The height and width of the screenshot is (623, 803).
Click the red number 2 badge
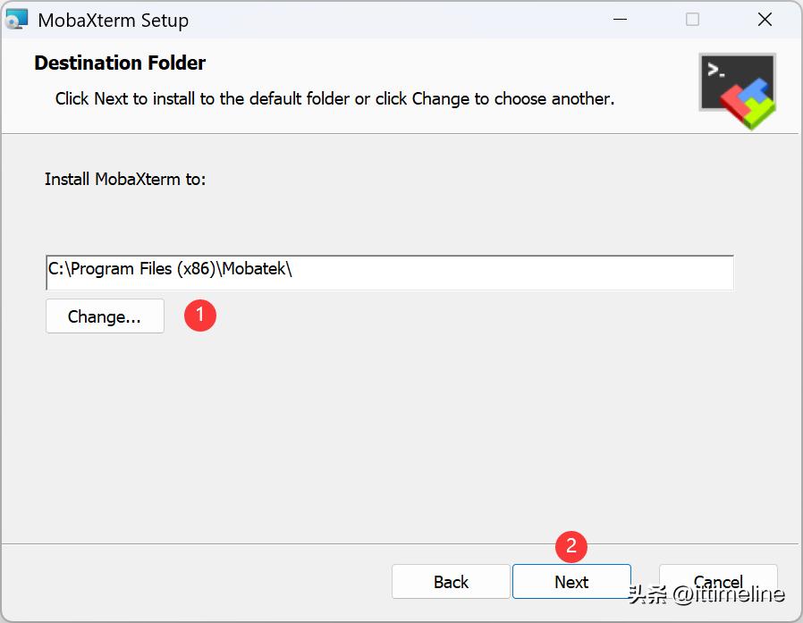(571, 547)
